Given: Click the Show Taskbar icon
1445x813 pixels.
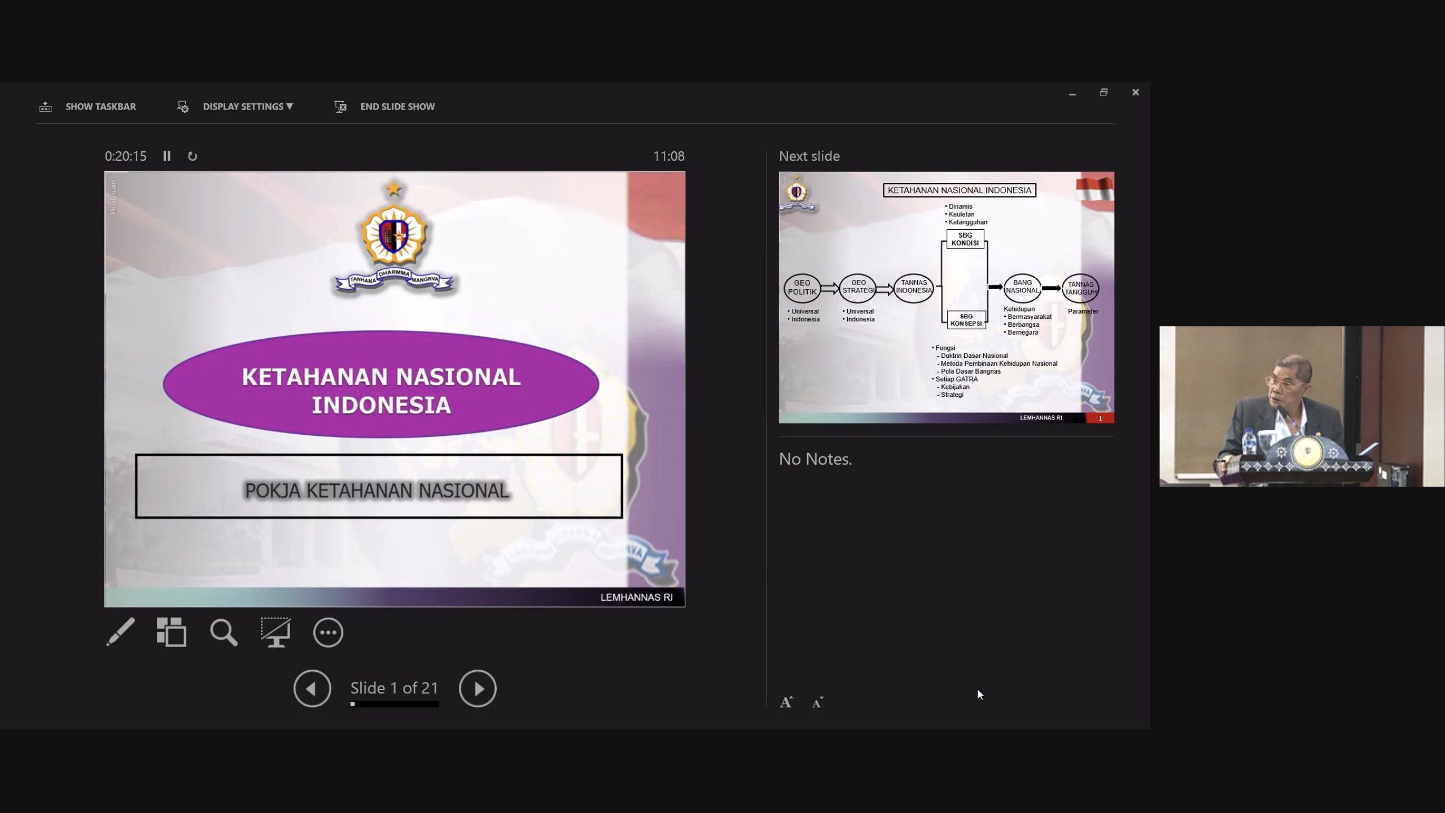Looking at the screenshot, I should 46,107.
